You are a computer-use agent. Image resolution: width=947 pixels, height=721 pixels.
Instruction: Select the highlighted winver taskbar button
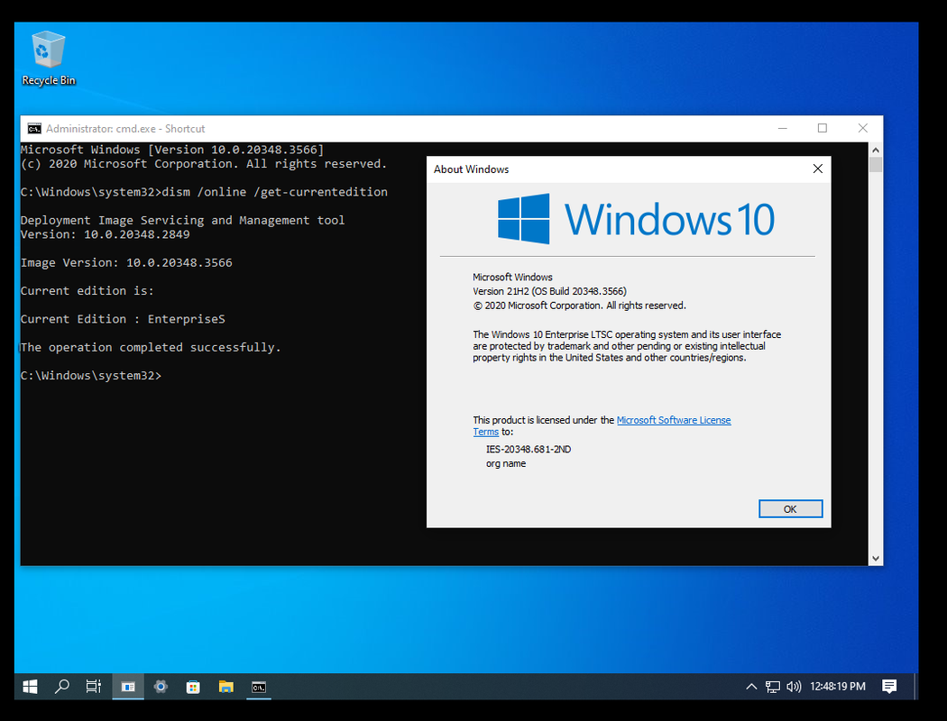click(x=128, y=687)
